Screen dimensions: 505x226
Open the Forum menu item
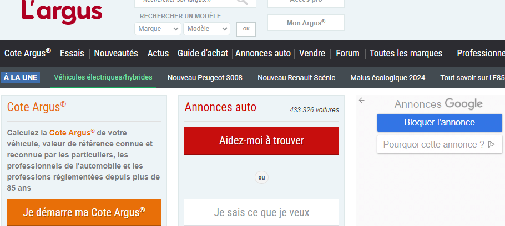pos(347,53)
